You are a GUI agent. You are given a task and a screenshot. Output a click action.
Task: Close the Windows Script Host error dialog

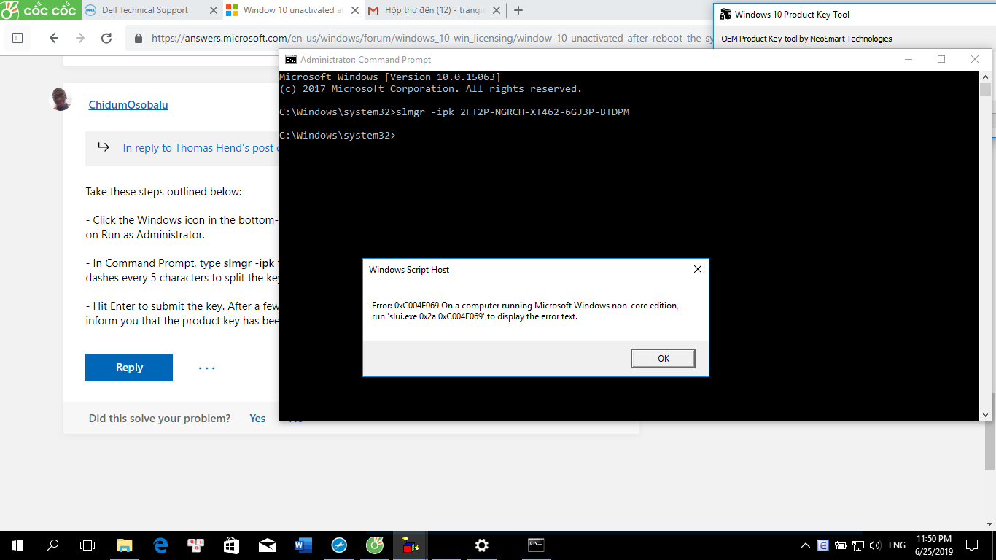click(697, 269)
